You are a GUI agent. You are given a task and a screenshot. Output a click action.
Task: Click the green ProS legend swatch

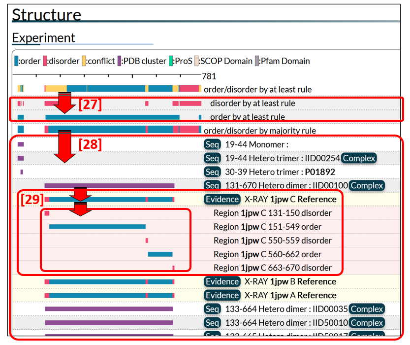pyautogui.click(x=171, y=61)
